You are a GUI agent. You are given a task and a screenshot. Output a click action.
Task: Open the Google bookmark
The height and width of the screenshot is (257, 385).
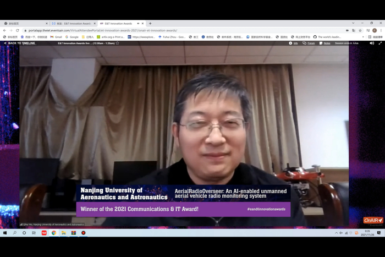point(72,37)
